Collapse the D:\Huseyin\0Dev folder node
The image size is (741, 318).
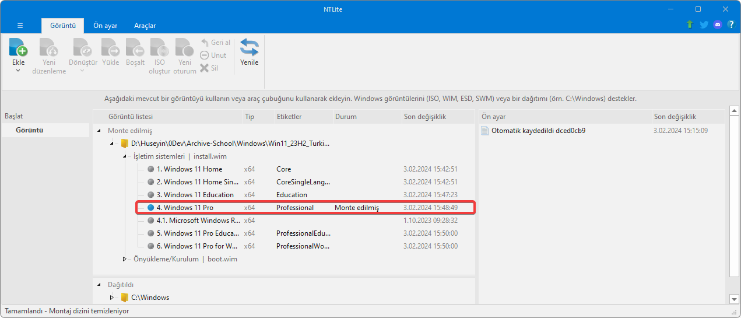pyautogui.click(x=112, y=144)
